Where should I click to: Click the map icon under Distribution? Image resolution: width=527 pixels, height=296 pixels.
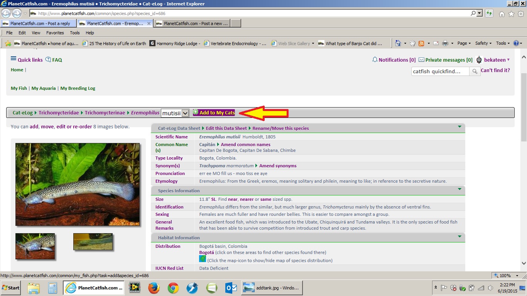(203, 259)
